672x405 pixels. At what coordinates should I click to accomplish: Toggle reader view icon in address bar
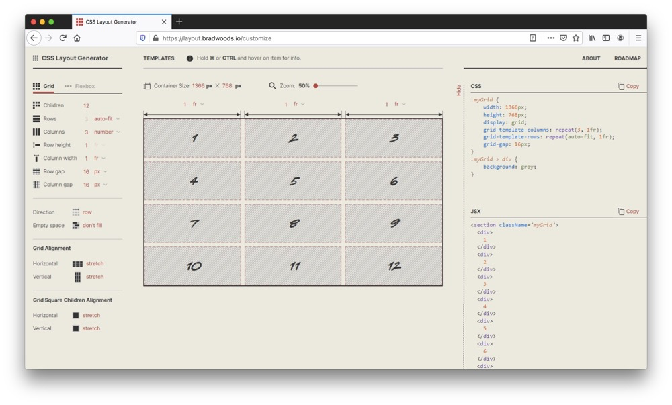tap(533, 38)
